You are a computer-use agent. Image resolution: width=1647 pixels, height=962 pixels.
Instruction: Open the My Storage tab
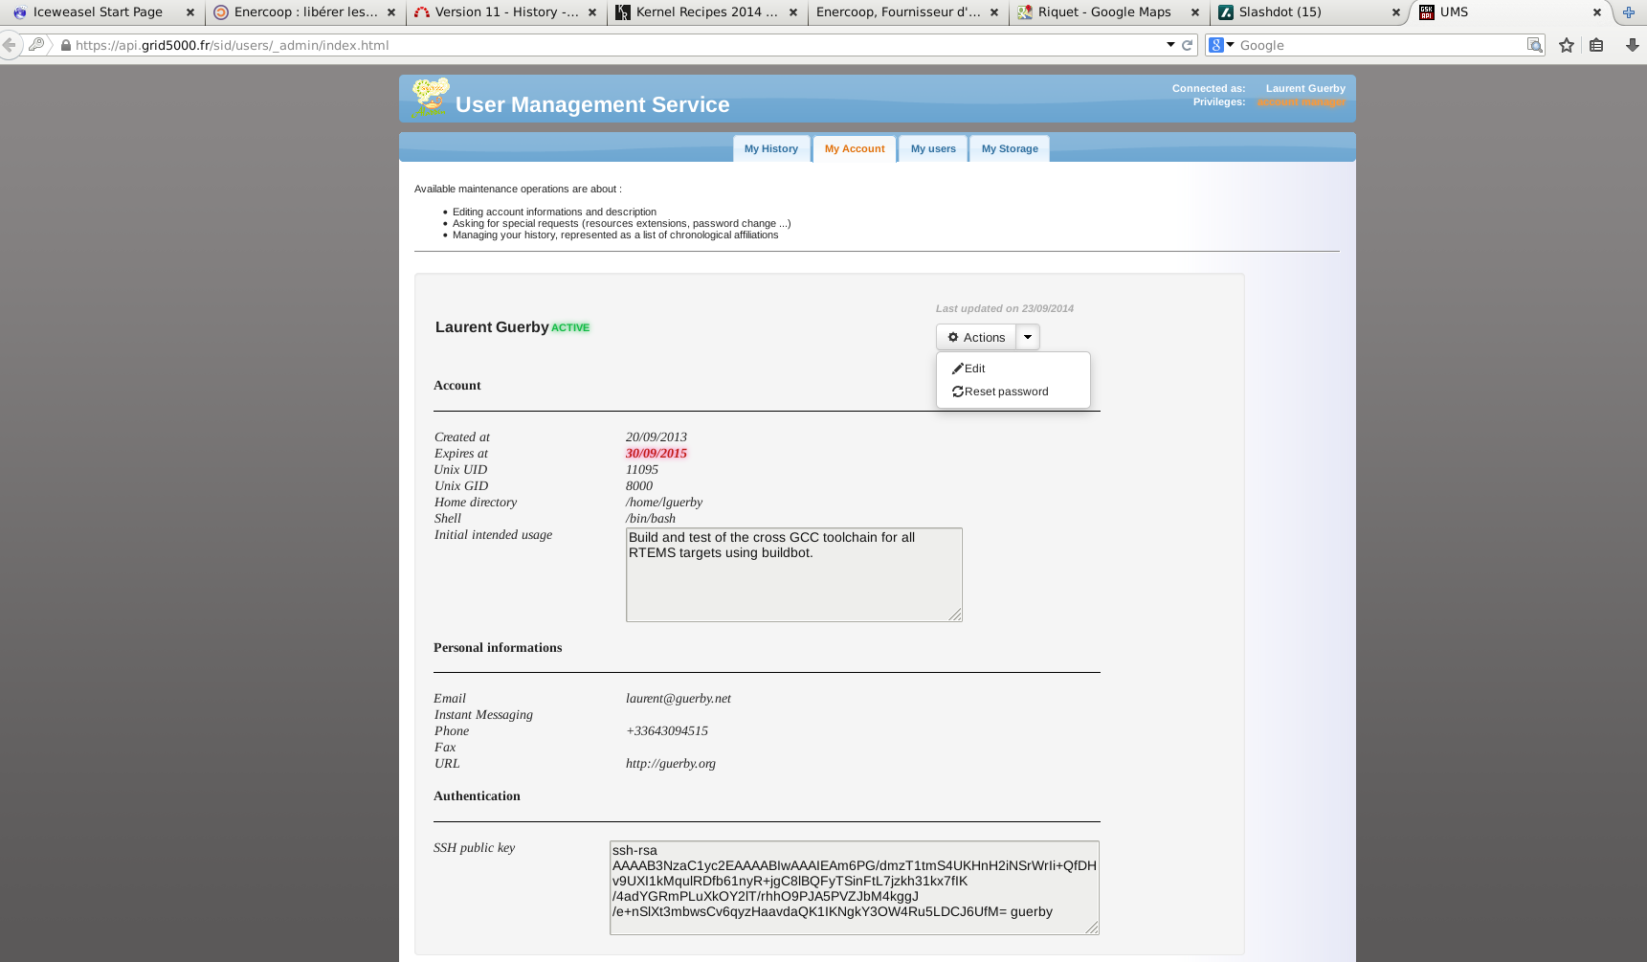tap(1009, 148)
